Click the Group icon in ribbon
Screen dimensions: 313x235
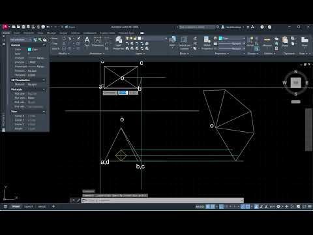250,41
